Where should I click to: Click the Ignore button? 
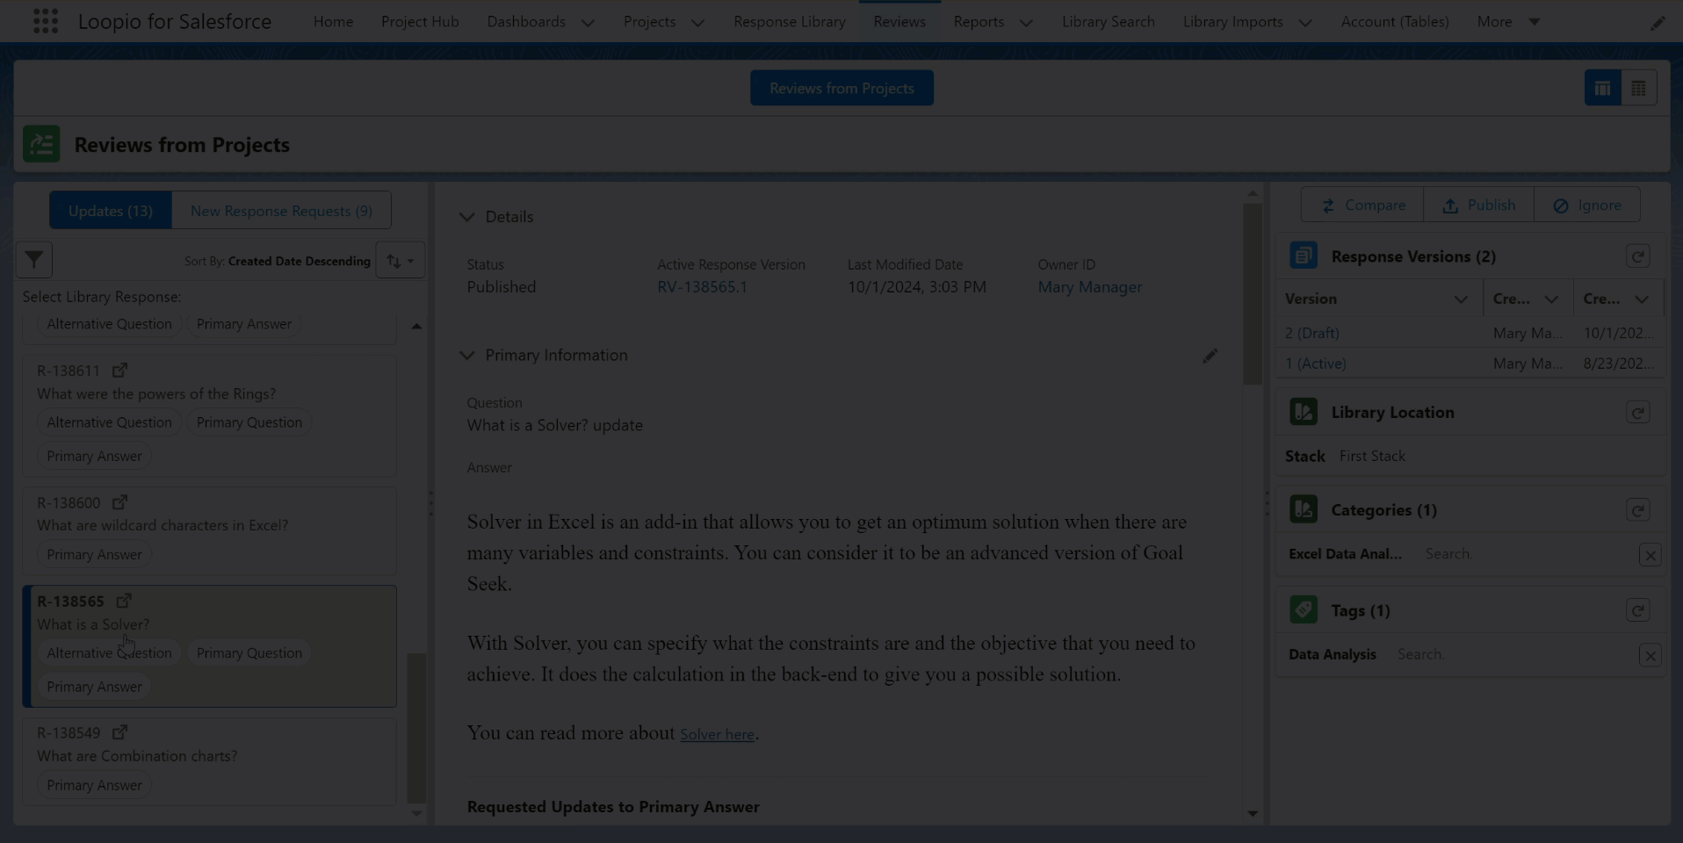click(1586, 205)
